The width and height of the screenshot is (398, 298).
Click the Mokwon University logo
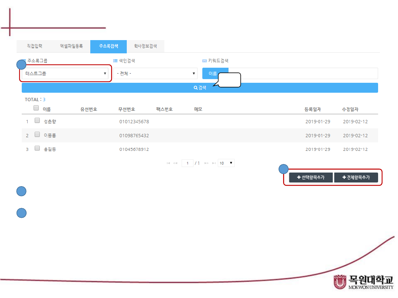click(x=363, y=282)
